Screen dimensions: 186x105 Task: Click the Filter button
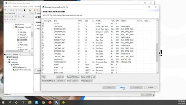click(44, 77)
